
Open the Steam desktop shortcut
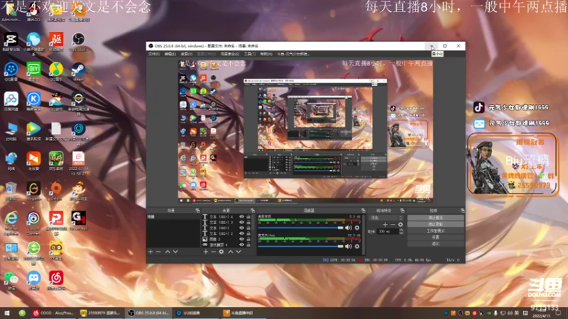point(78,72)
